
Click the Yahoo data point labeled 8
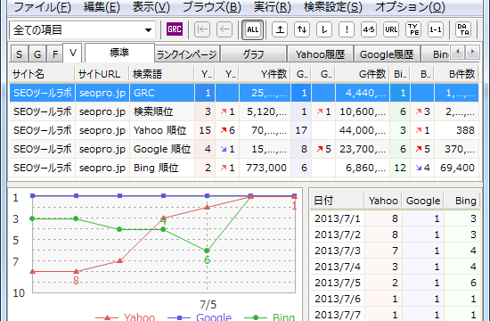tap(76, 271)
